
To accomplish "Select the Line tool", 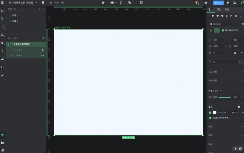I will (x=2, y=26).
